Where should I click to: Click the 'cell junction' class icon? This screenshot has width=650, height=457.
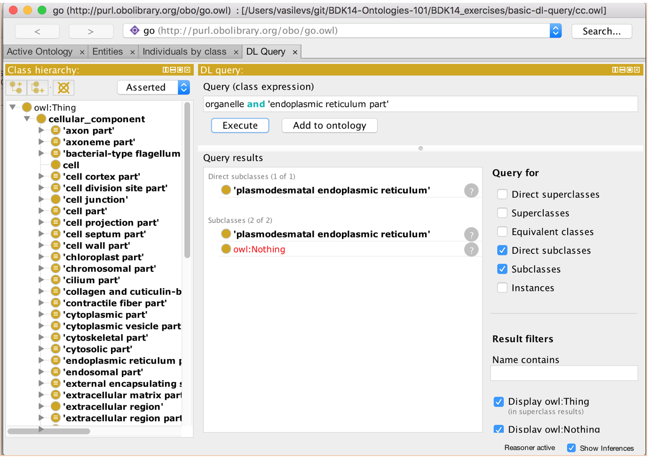(55, 199)
